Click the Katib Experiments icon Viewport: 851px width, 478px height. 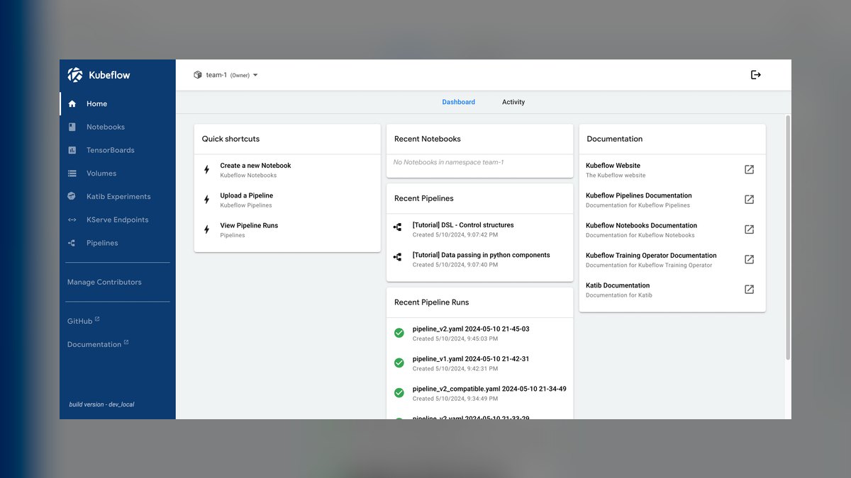point(72,196)
